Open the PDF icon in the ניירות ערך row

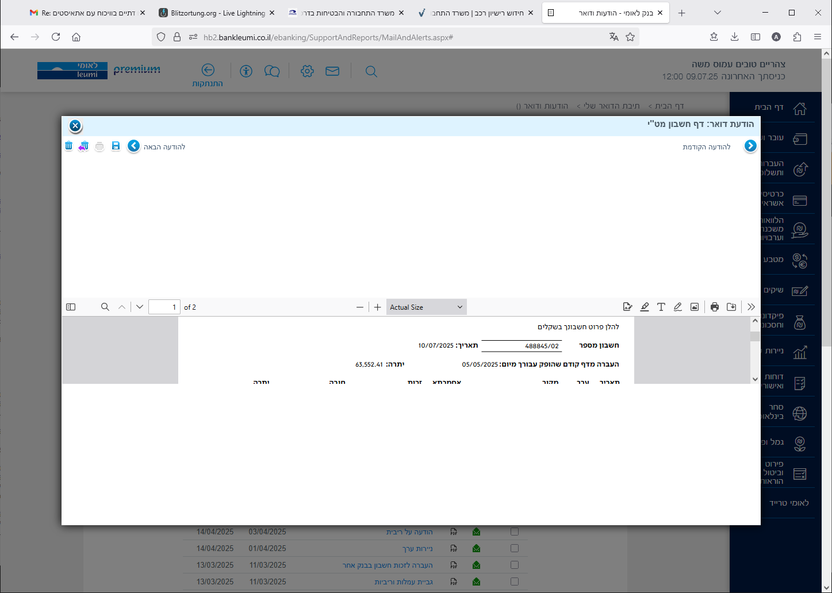[454, 549]
